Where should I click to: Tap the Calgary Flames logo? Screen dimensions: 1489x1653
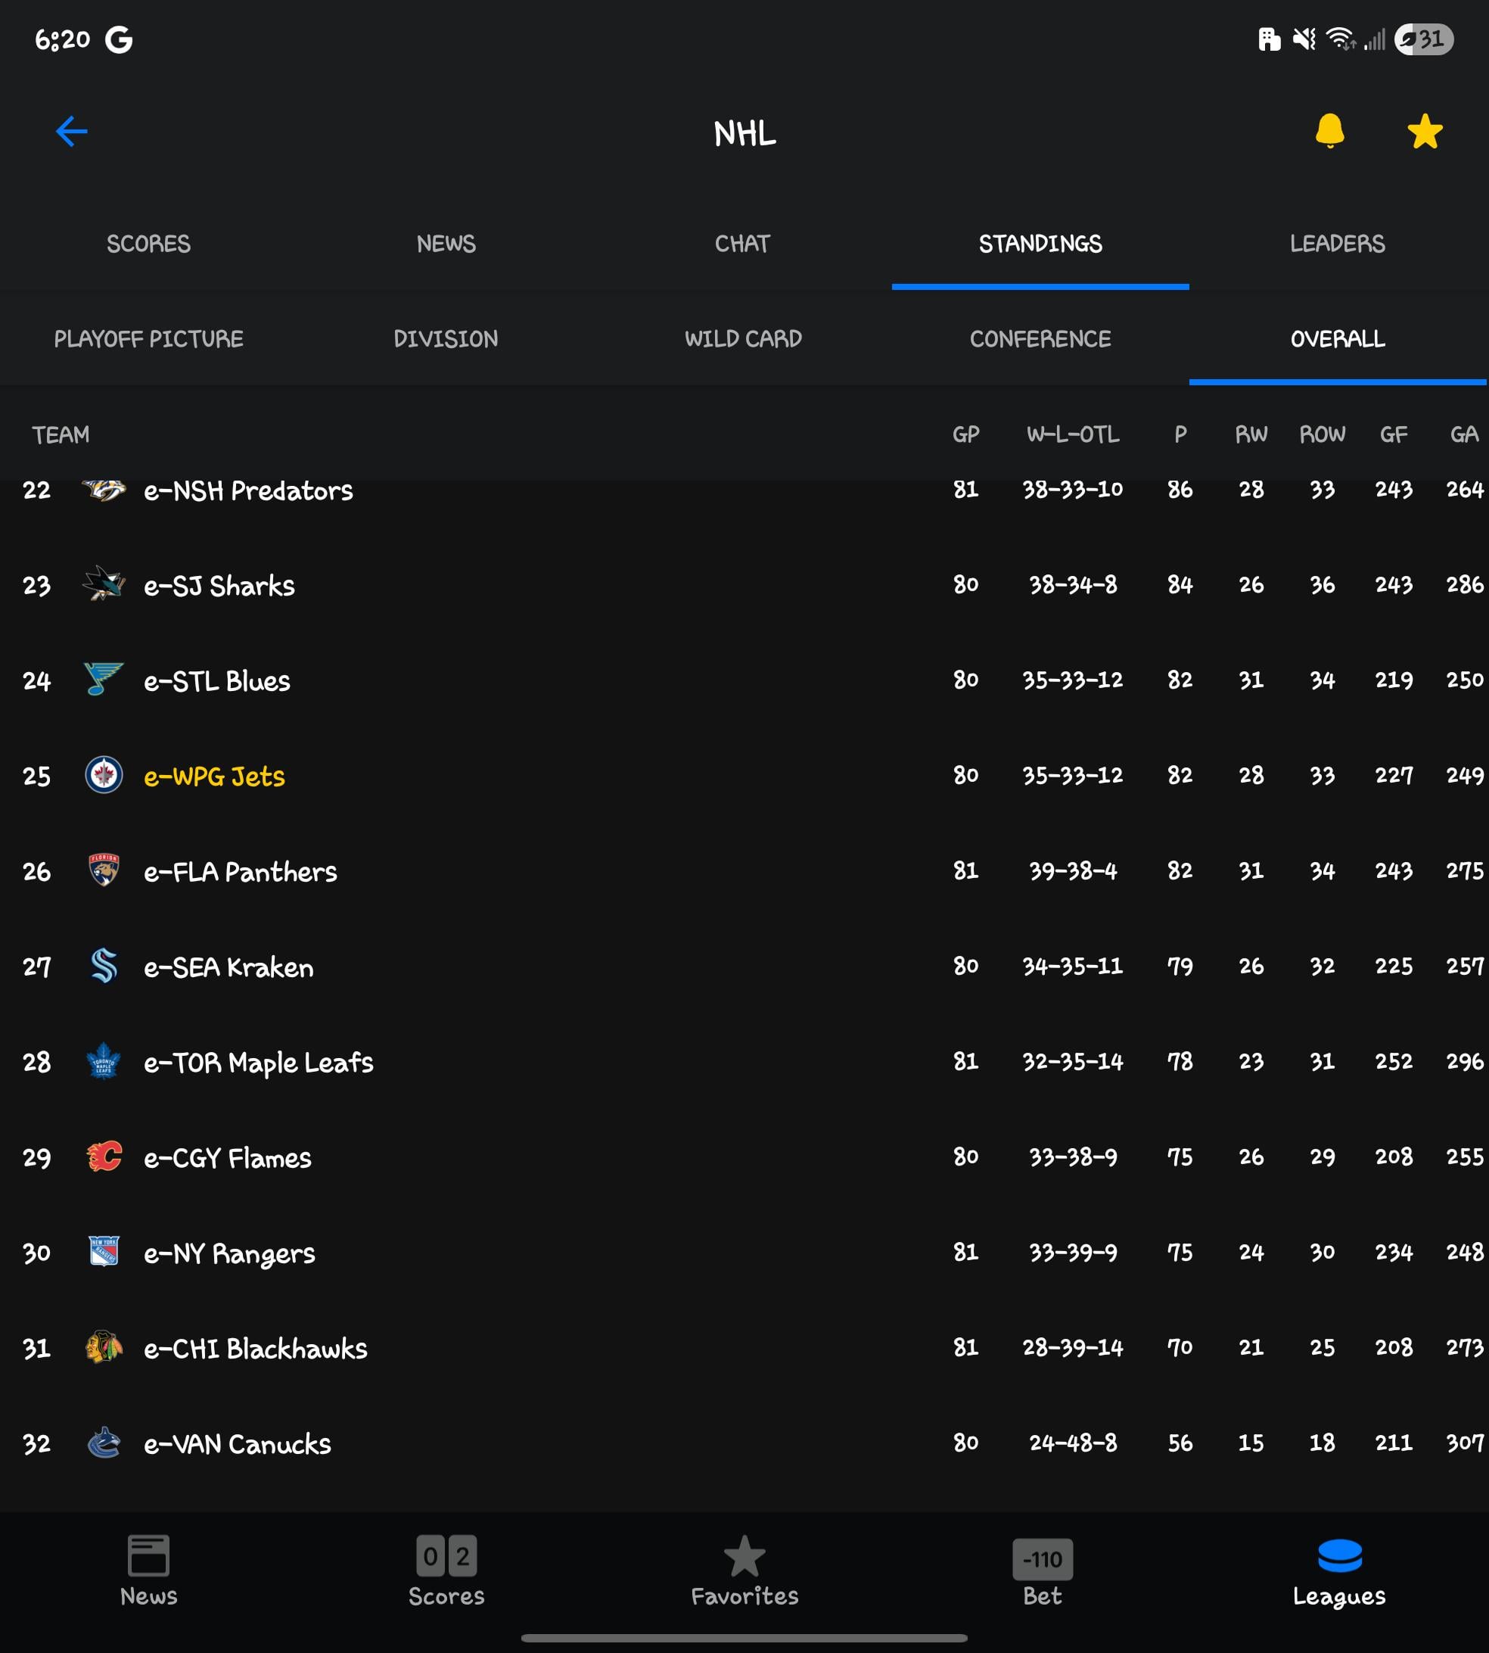(x=104, y=1156)
